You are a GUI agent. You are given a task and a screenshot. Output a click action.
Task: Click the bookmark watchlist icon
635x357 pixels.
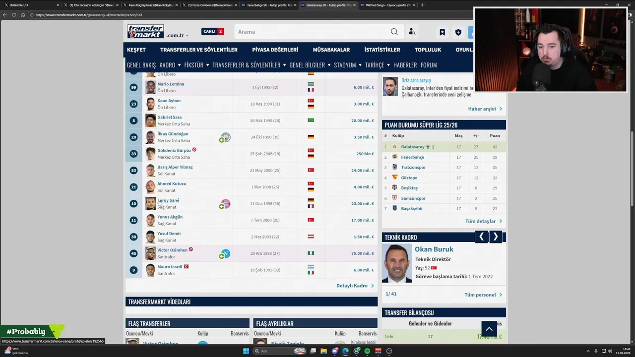tap(442, 32)
